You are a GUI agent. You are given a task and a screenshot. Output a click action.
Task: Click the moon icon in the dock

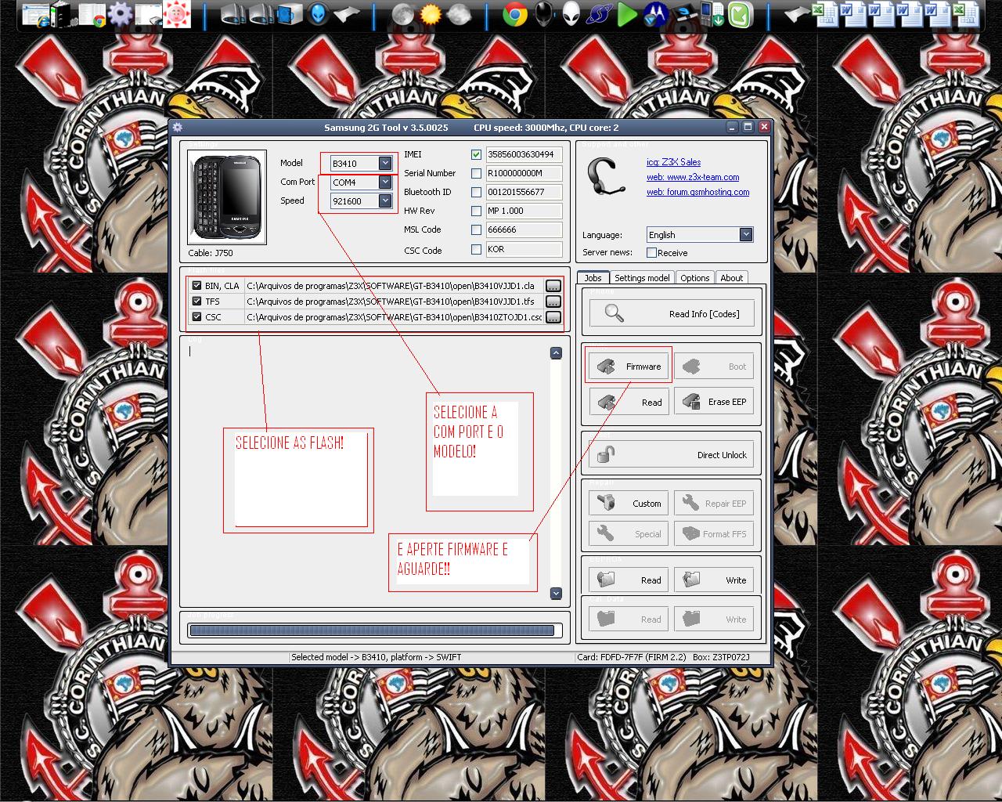tap(402, 14)
